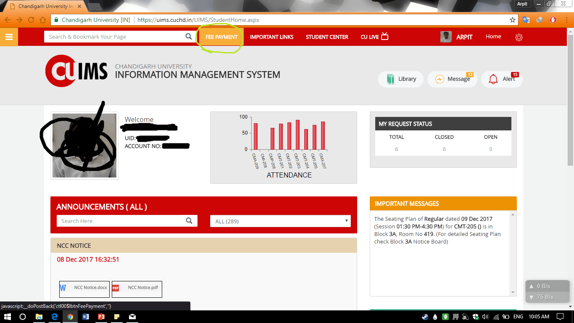
Task: Click the Steam icon in the system tray
Action: pyautogui.click(x=425, y=317)
